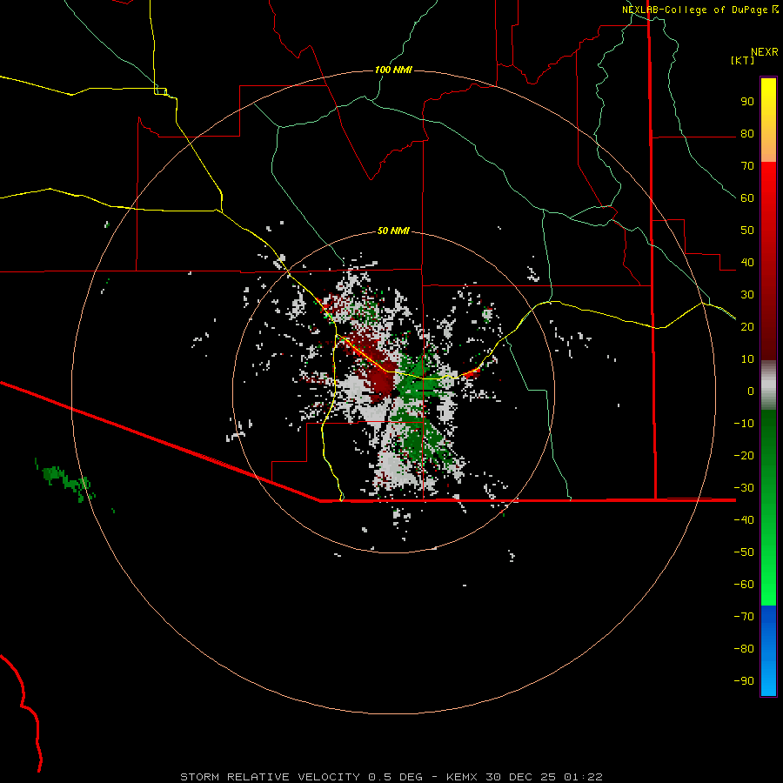Click the 30 value on the velocity scale

(747, 295)
